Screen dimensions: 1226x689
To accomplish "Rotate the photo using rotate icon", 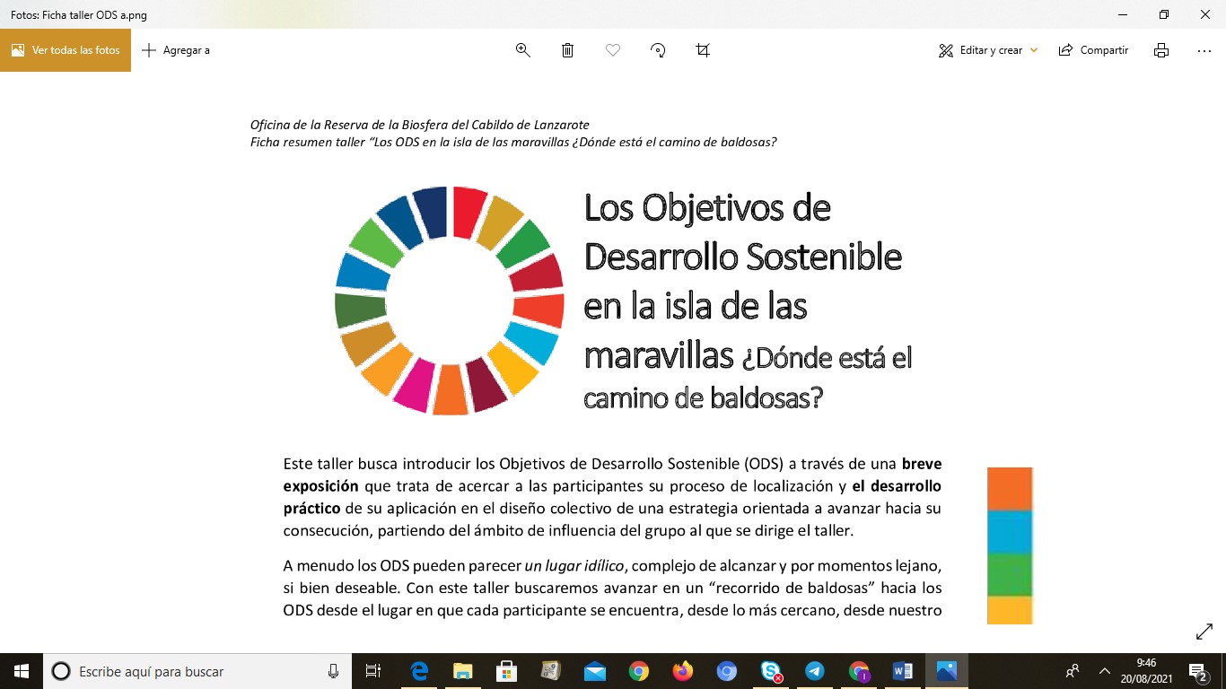I will (658, 50).
